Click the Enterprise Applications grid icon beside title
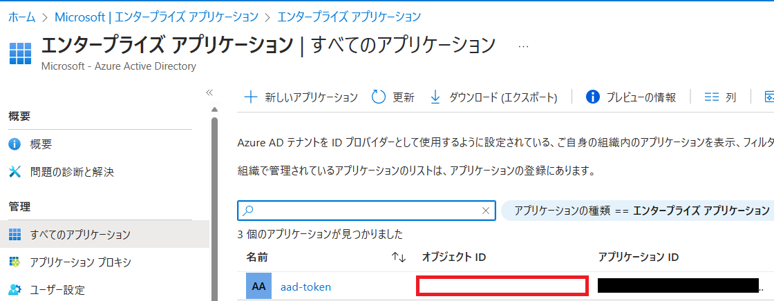774x301 pixels. [20, 53]
